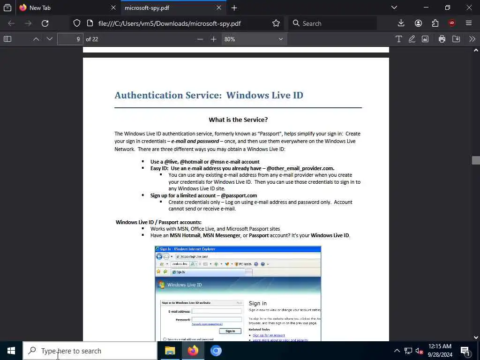
Task: Bookmark this page with star
Action: click(276, 23)
